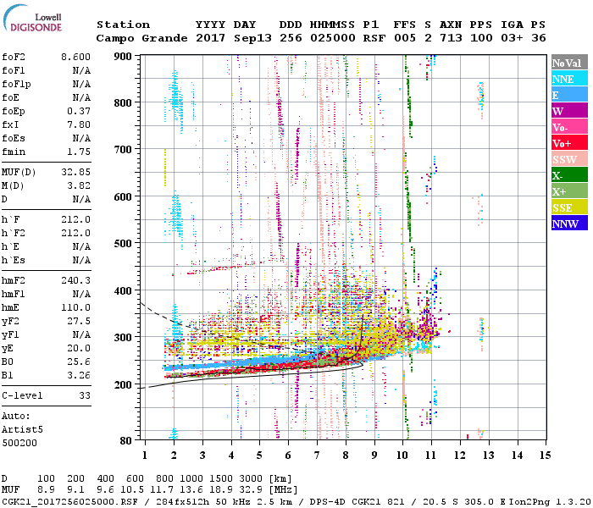Image resolution: width=593 pixels, height=508 pixels.
Task: Select the X- dark green legend swatch
Action: [x=569, y=175]
